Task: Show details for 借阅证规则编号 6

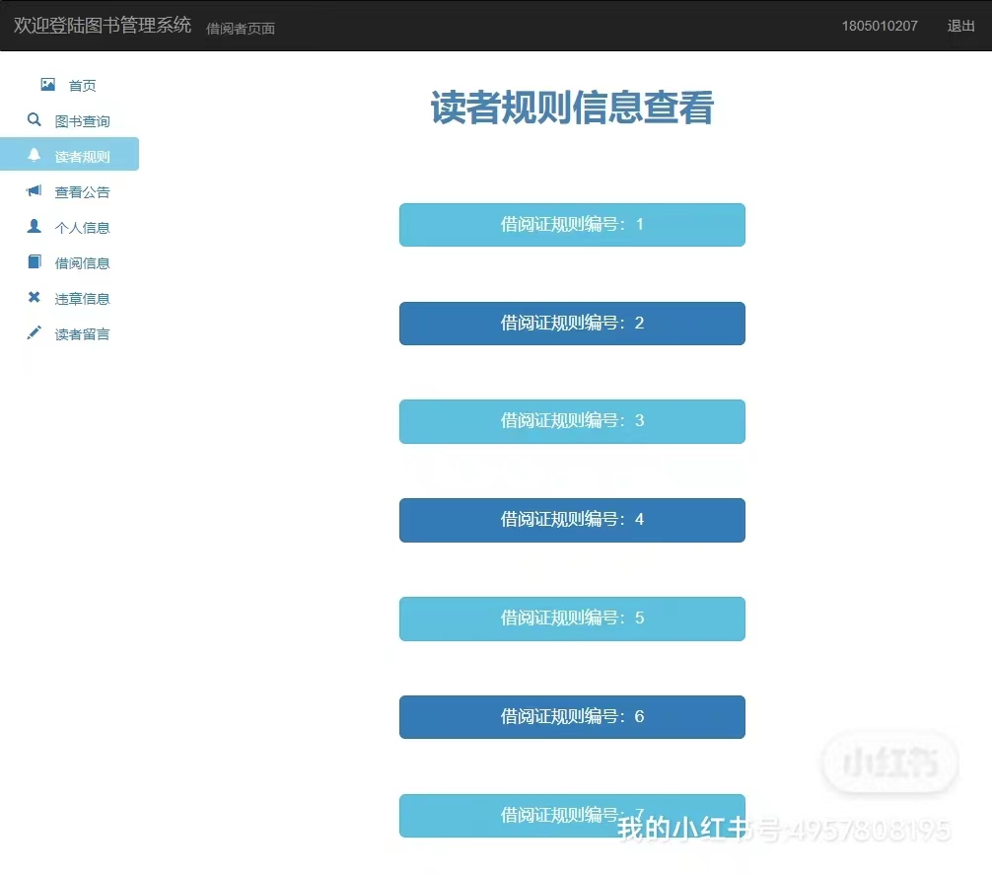Action: pos(572,717)
